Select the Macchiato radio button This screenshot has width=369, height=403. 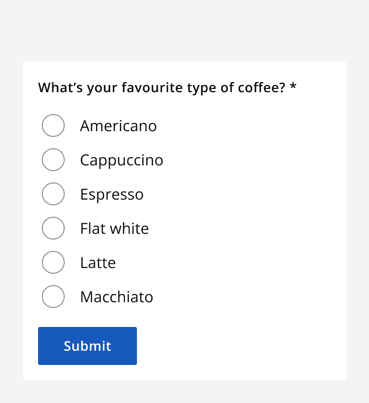[53, 297]
